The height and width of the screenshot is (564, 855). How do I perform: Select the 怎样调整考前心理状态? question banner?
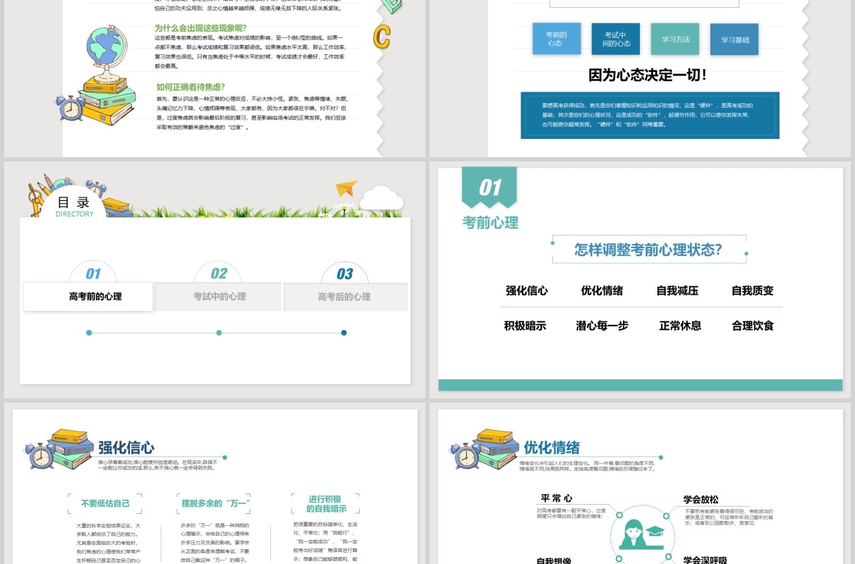point(649,250)
